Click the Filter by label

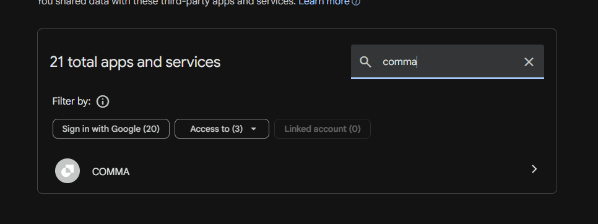click(71, 101)
